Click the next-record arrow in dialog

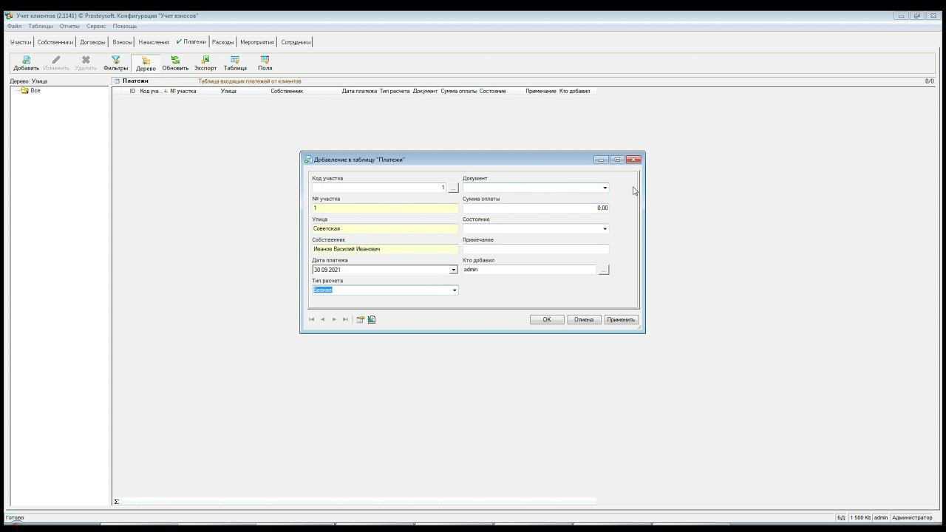(x=334, y=319)
